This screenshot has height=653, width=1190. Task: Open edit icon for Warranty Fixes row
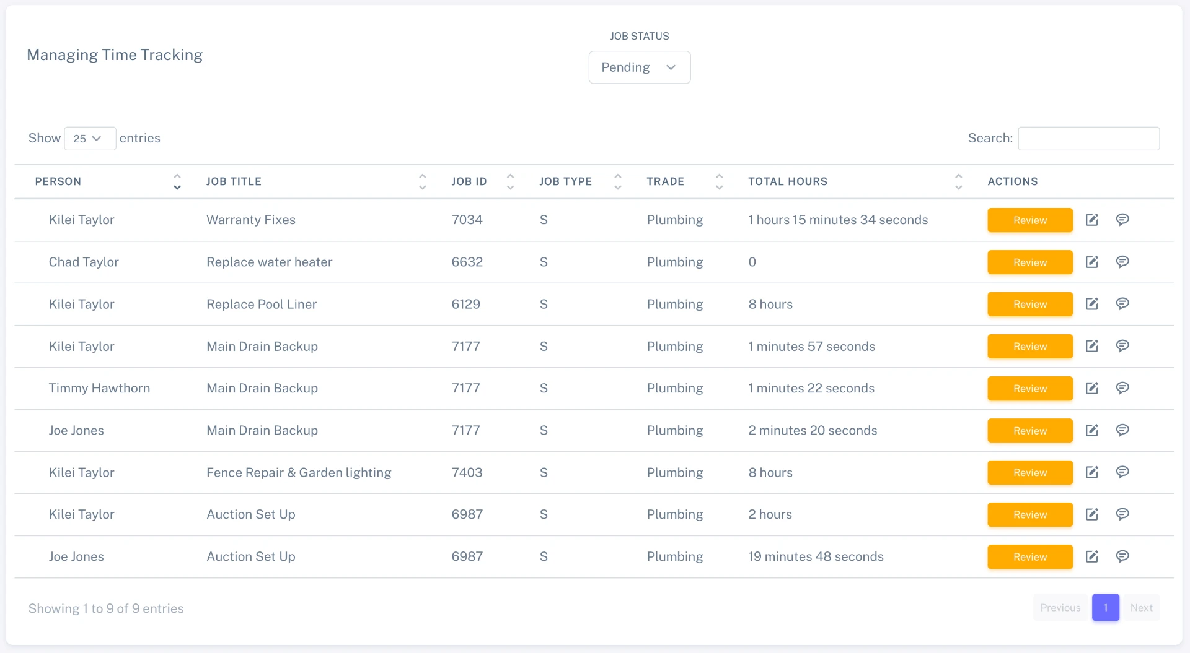point(1092,220)
